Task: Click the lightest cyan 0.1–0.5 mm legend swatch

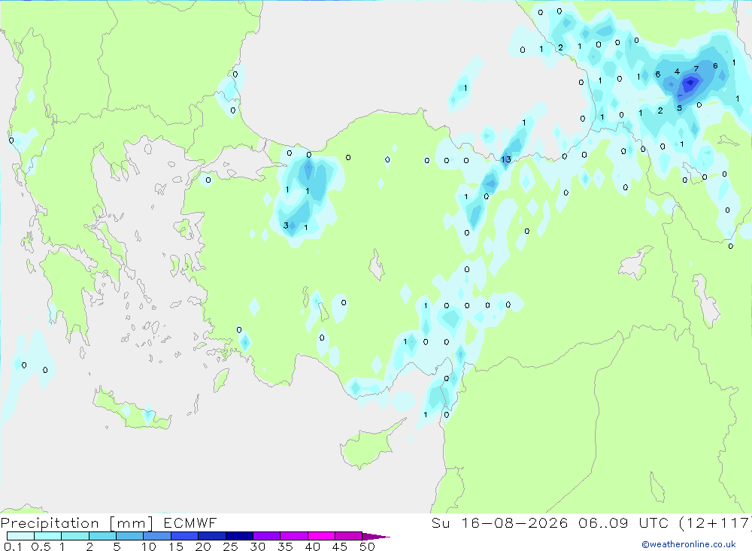Action: (20, 536)
